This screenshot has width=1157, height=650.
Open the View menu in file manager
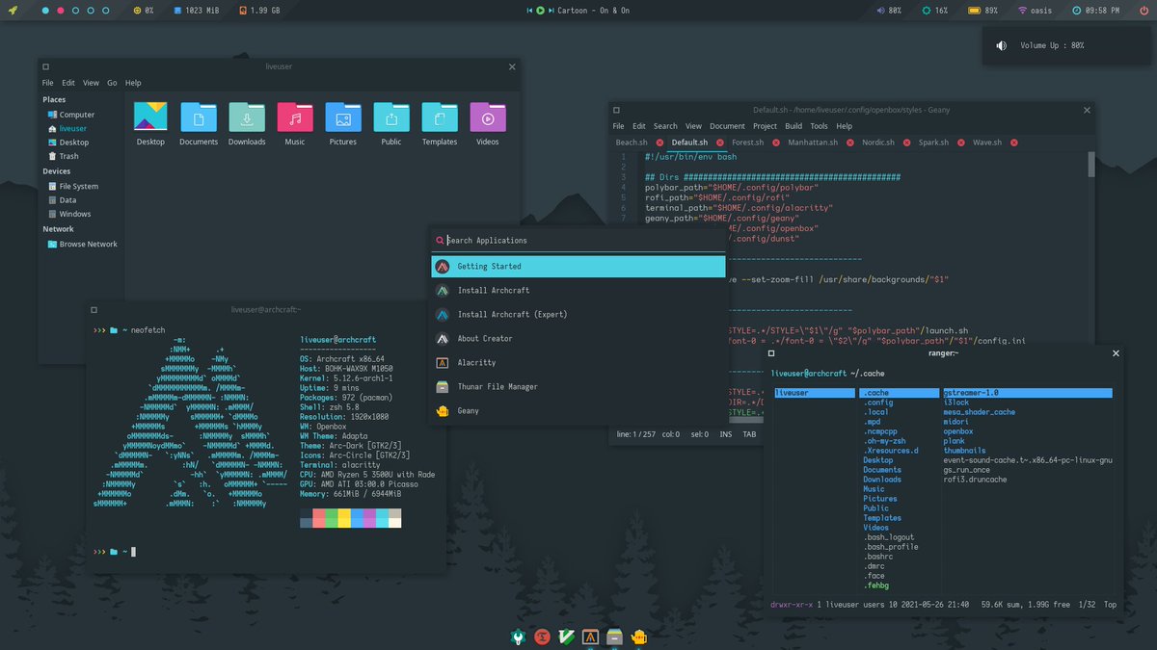[x=91, y=83]
